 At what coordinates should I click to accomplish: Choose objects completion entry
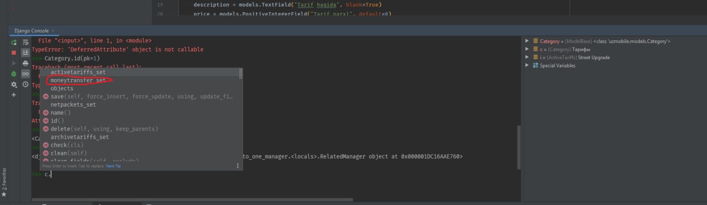pyautogui.click(x=141, y=88)
